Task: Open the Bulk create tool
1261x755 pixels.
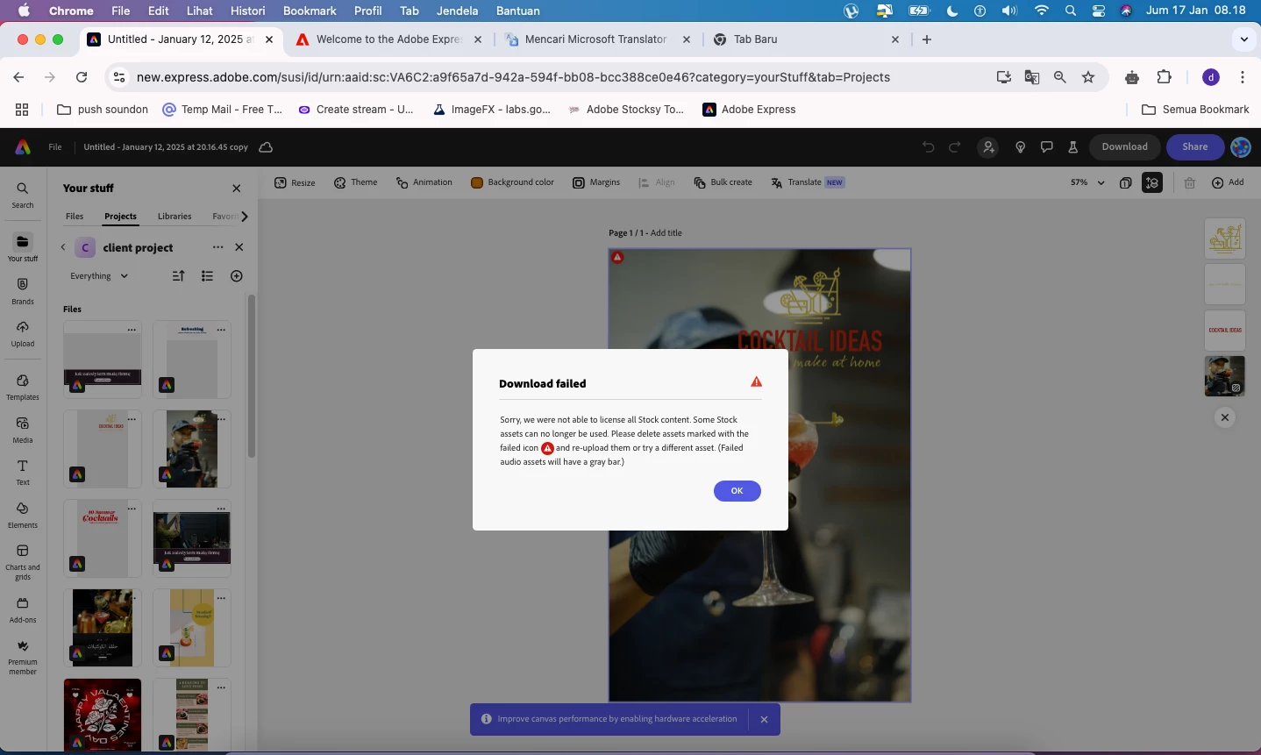Action: [x=723, y=182]
